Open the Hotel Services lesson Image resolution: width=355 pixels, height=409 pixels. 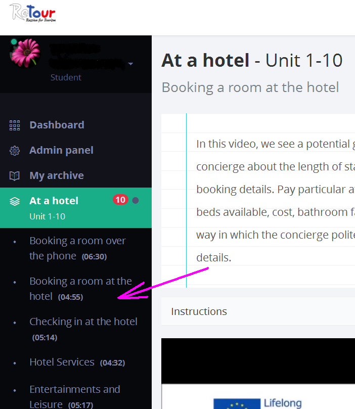click(77, 362)
